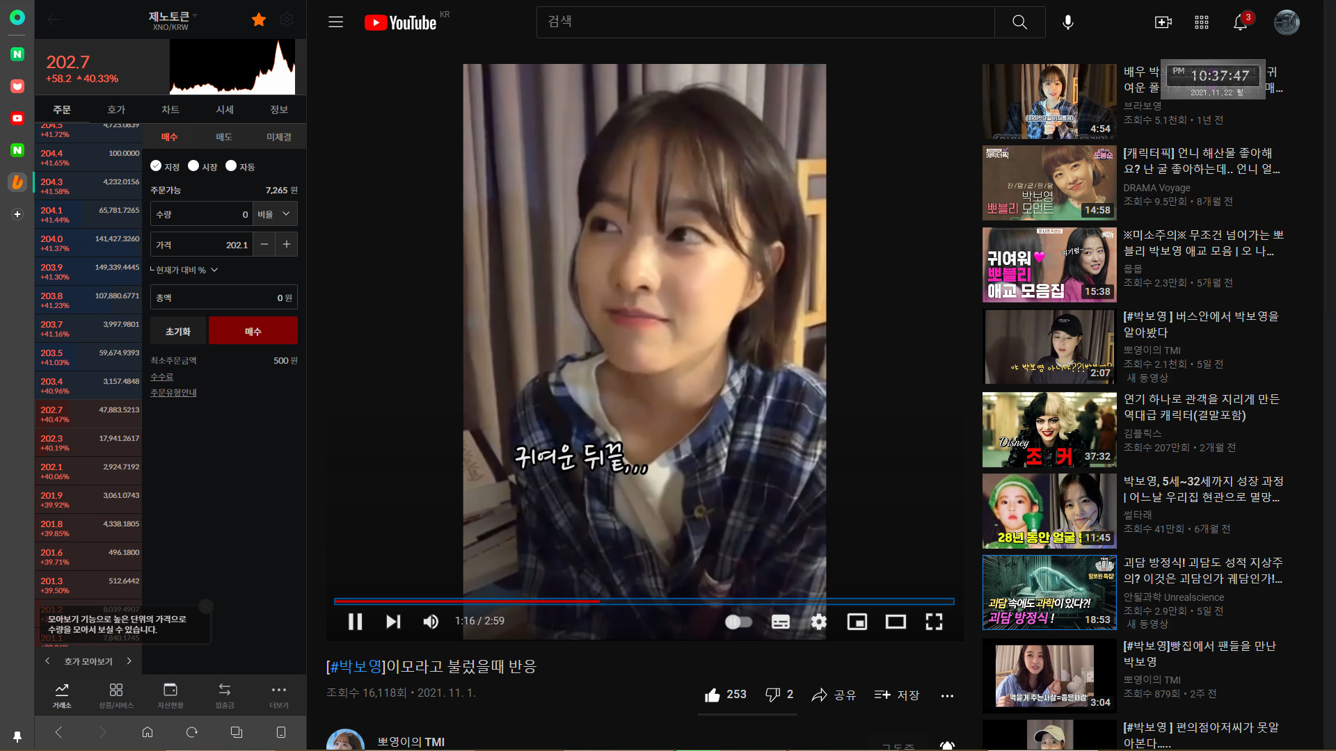Select the 시장 order type radio
Image resolution: width=1336 pixels, height=751 pixels.
194,165
